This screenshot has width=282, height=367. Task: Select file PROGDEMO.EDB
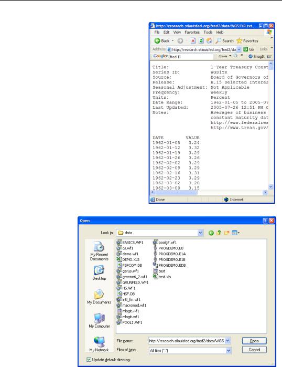pyautogui.click(x=169, y=265)
